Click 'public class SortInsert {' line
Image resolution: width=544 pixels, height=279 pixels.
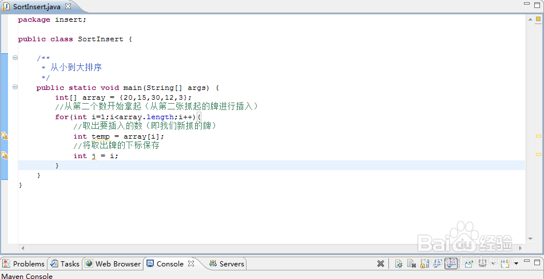click(x=75, y=39)
